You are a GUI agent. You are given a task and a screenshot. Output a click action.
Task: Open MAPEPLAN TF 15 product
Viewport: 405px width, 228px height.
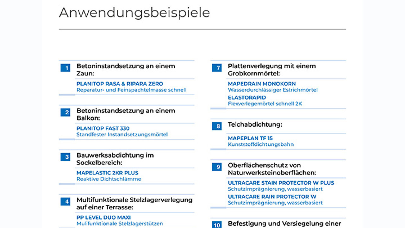[250, 138]
